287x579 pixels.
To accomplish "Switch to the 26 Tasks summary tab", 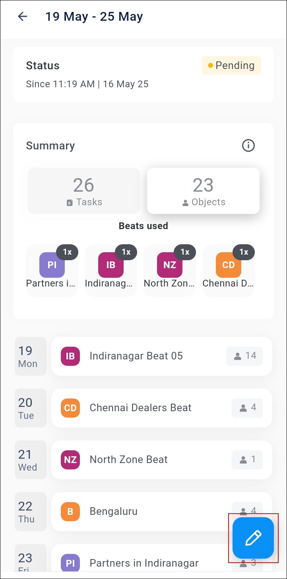I will [83, 191].
